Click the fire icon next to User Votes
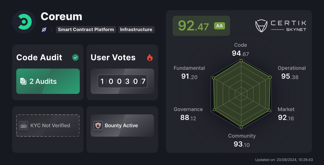 pos(150,57)
